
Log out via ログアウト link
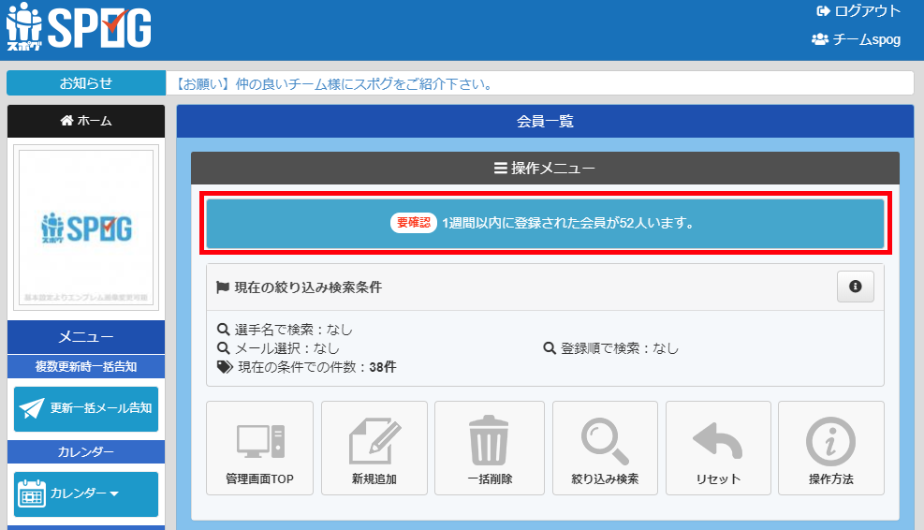coord(858,11)
